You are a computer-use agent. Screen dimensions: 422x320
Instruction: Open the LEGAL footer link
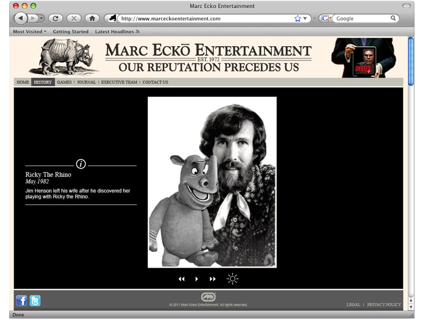353,305
